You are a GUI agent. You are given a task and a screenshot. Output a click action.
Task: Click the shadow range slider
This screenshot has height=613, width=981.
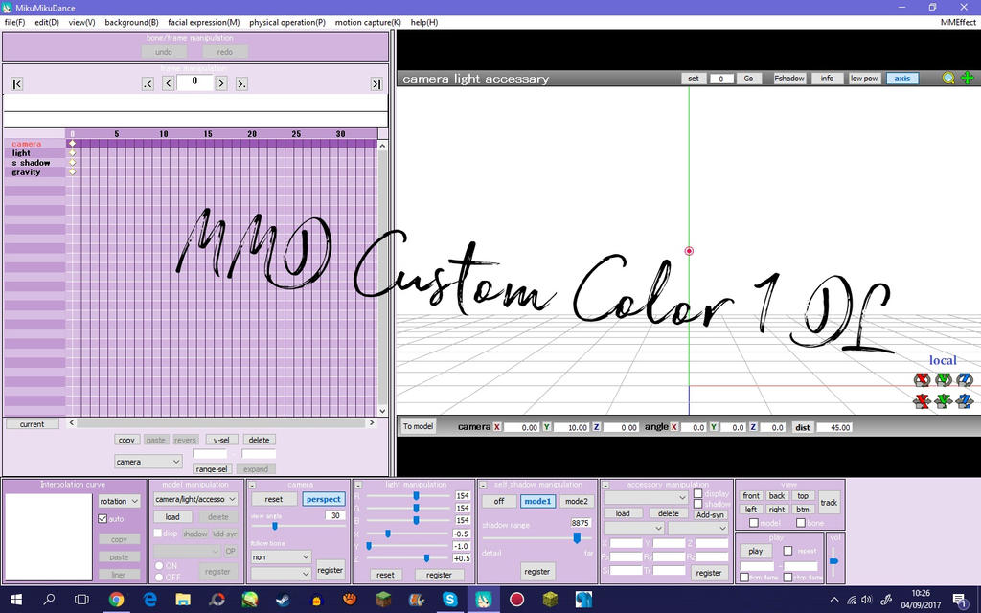pos(536,538)
